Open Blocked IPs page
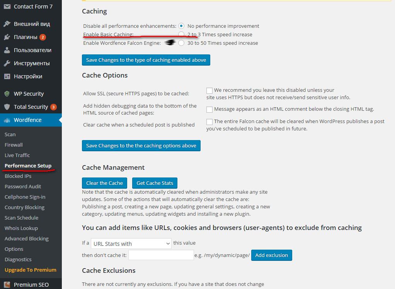Viewport: 395px width, 289px height. pos(18,176)
